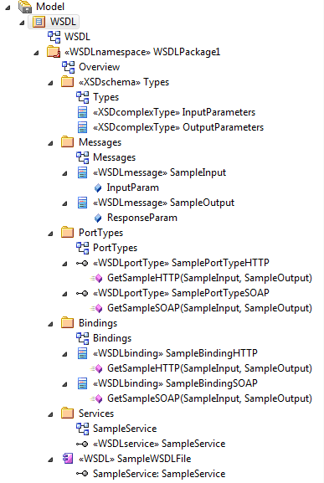The image size is (324, 483).
Task: Click the WSDLPackage1 namespace folder icon
Action: tap(54, 52)
